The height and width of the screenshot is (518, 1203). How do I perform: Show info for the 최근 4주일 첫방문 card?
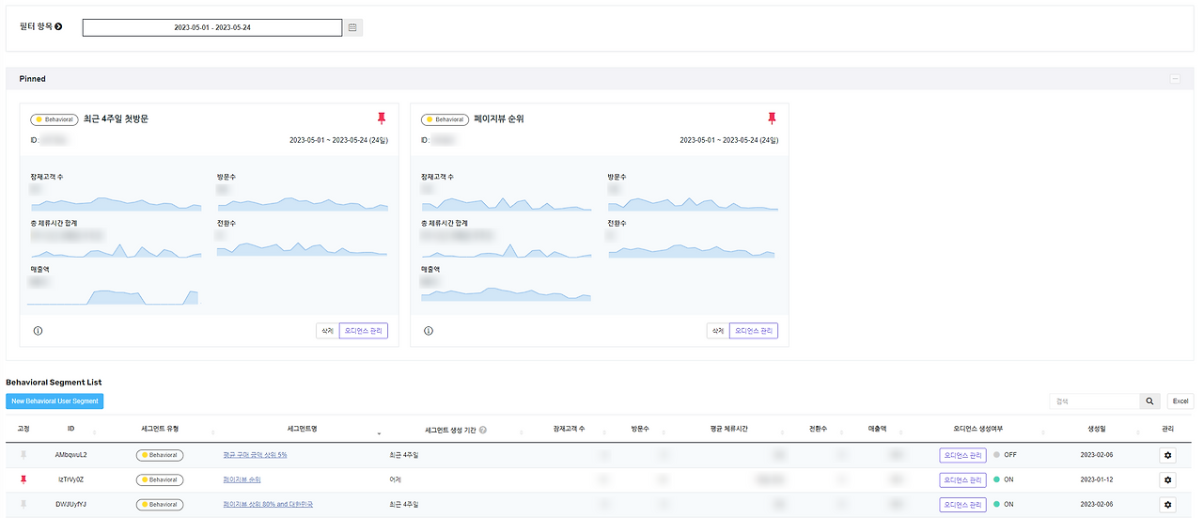(38, 331)
